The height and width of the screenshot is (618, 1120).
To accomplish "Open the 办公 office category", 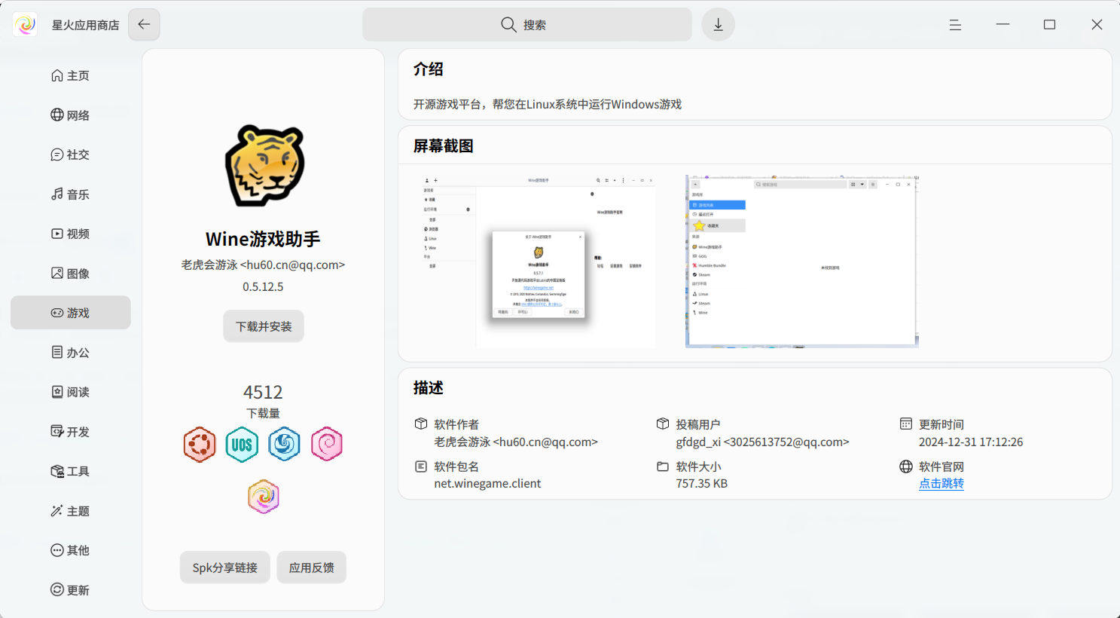I will pos(71,353).
